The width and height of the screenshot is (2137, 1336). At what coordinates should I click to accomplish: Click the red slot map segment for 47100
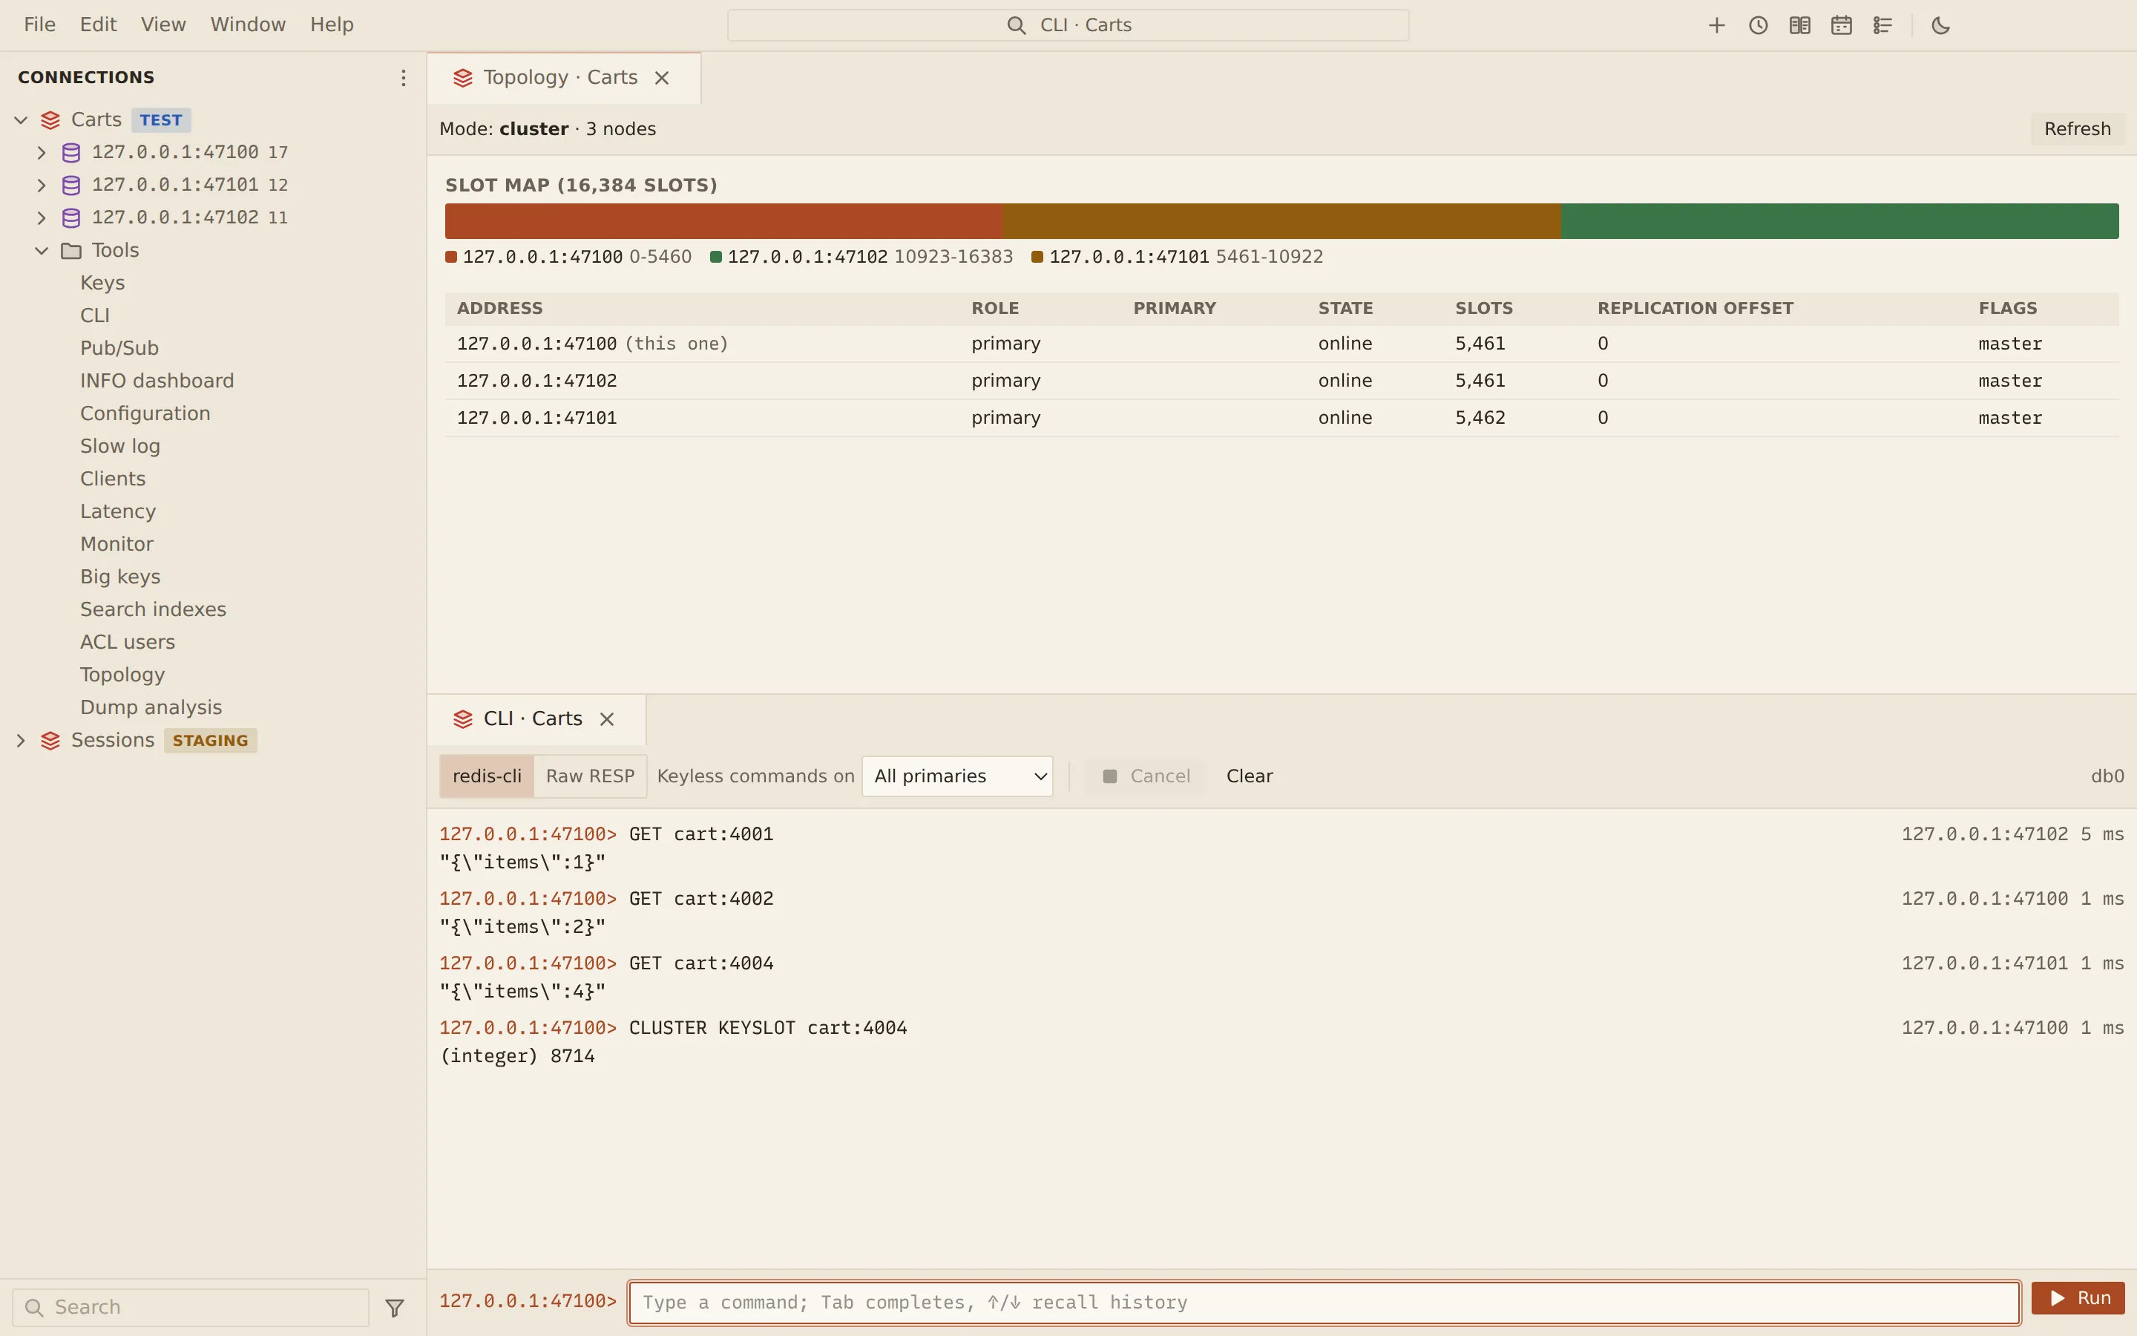point(724,221)
